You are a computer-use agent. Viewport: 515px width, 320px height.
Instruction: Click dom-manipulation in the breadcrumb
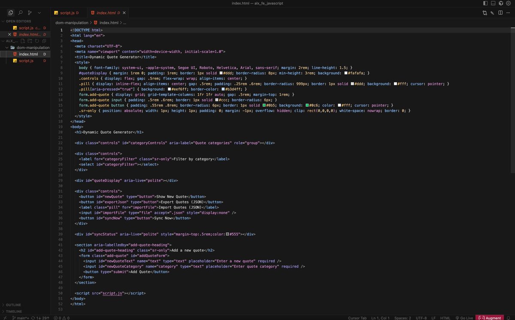pos(72,22)
